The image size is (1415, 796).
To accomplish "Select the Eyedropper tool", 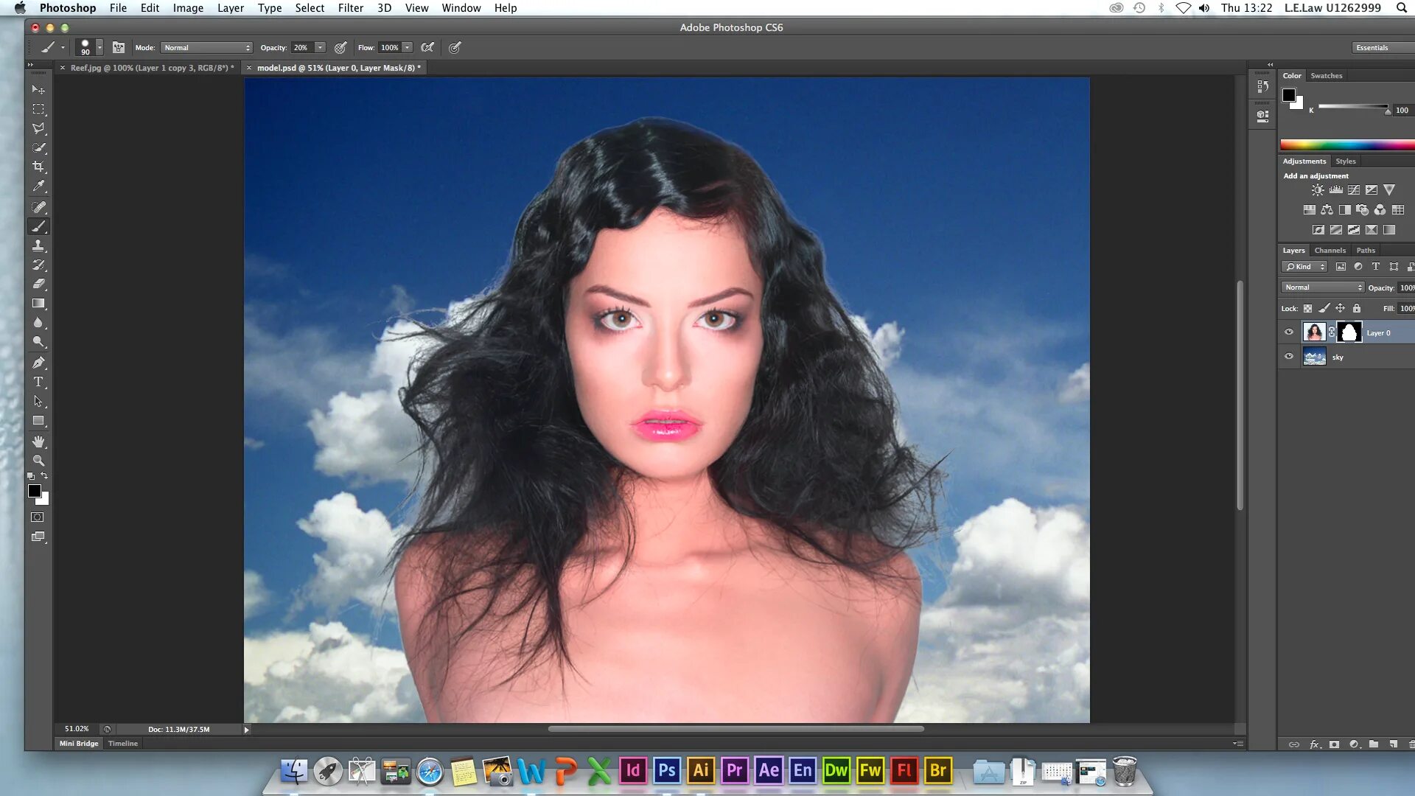I will click(38, 186).
